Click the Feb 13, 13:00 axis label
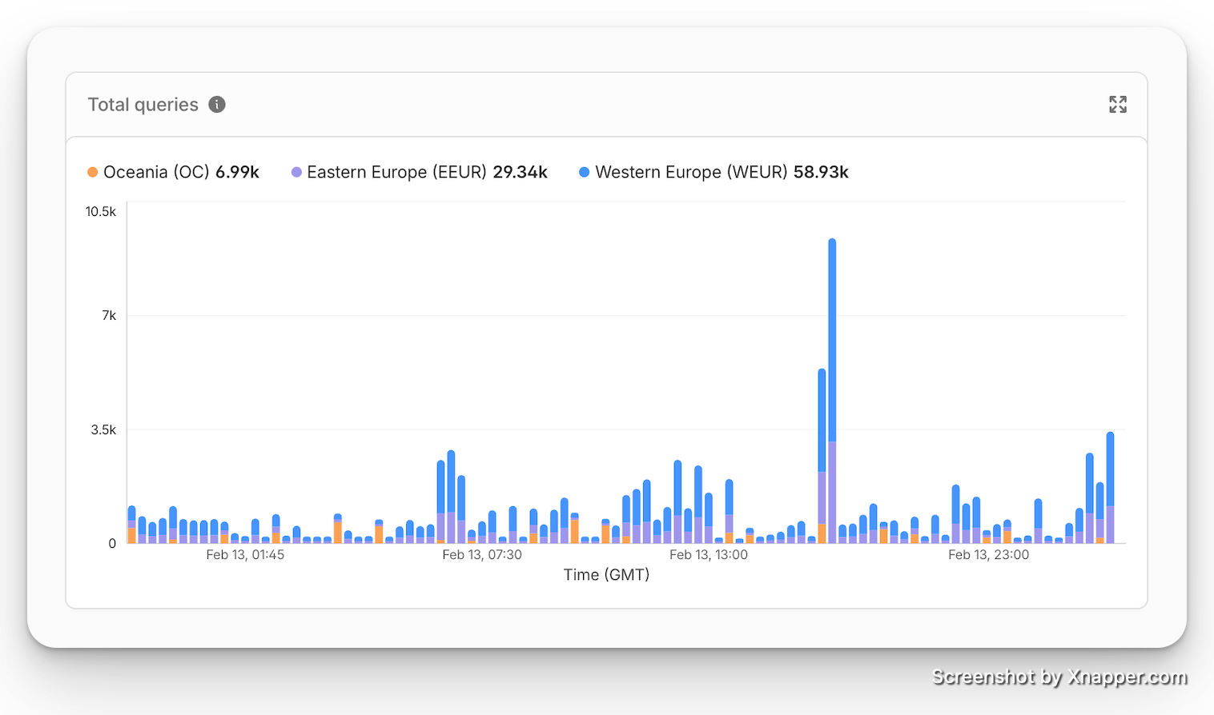 coord(708,553)
